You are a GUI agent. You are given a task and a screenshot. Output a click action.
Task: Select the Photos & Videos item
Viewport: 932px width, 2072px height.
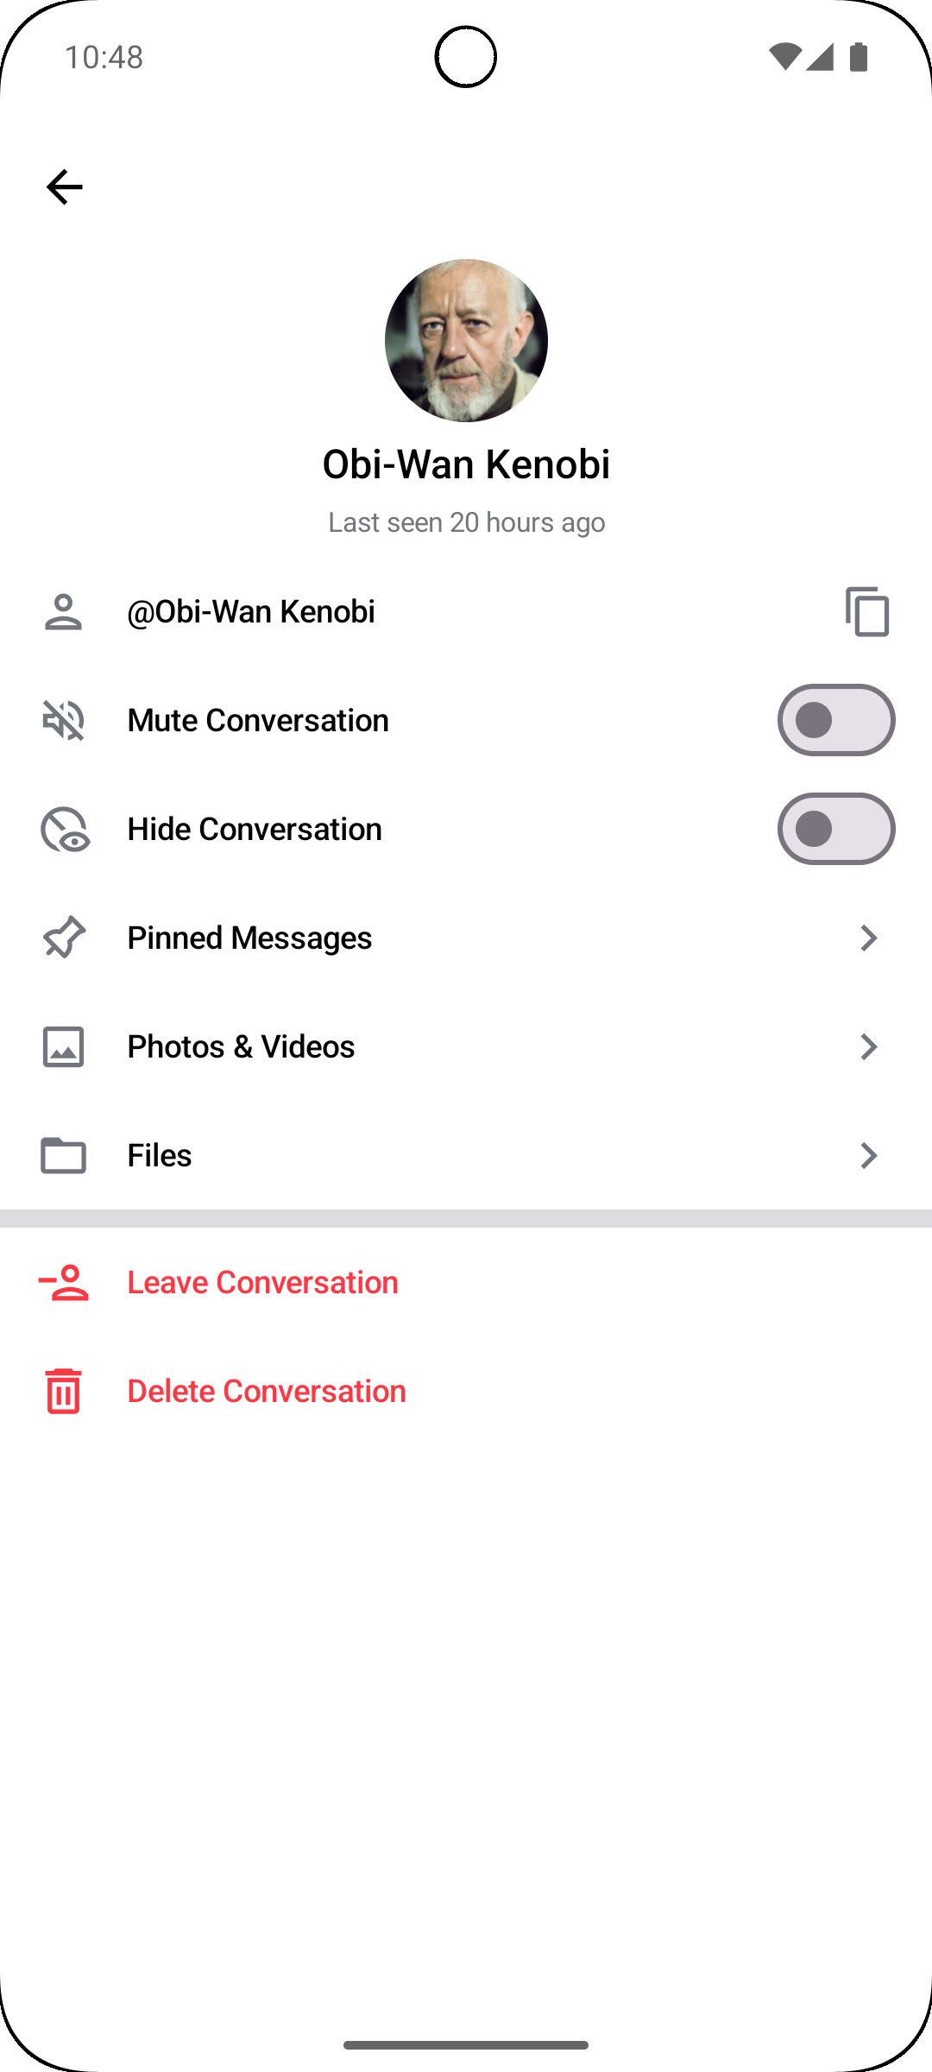click(x=241, y=1046)
